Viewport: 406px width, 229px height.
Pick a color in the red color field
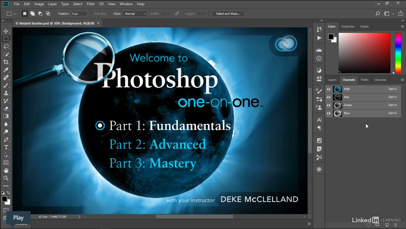tap(364, 53)
